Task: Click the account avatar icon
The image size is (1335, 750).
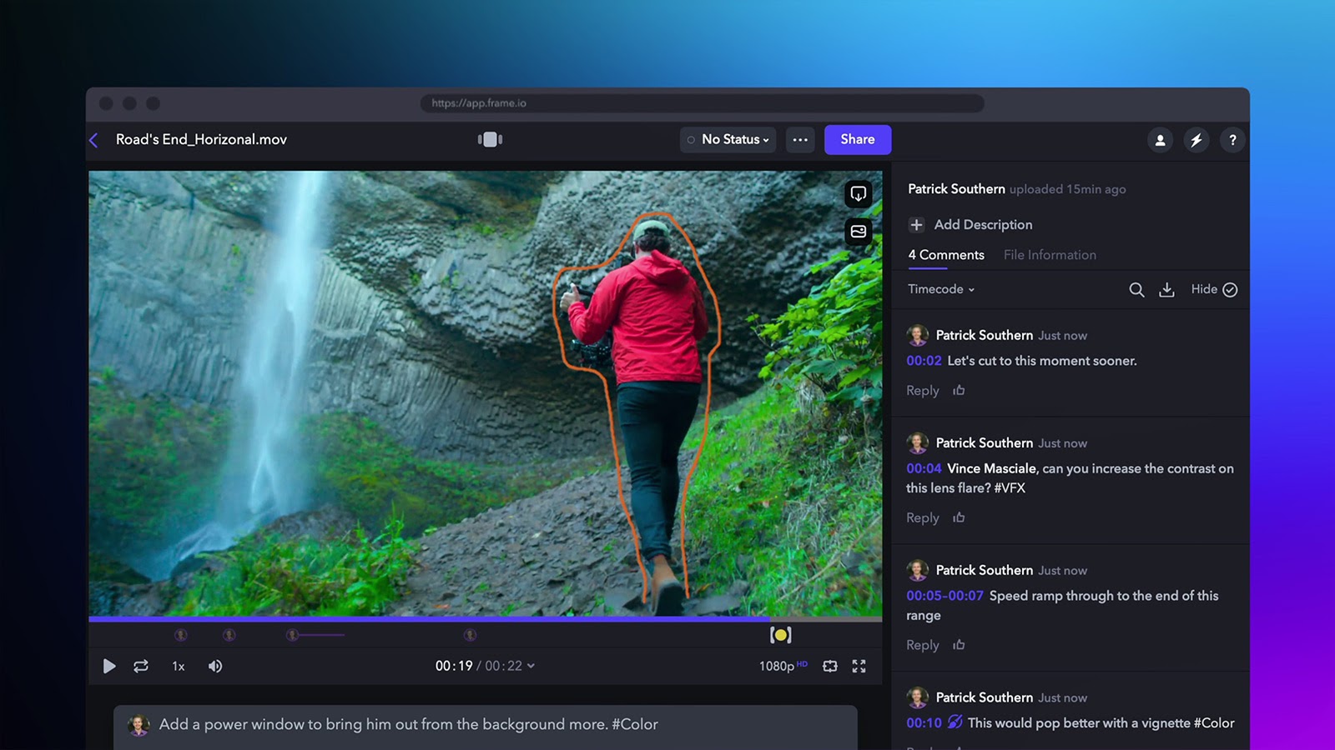Action: click(1160, 140)
